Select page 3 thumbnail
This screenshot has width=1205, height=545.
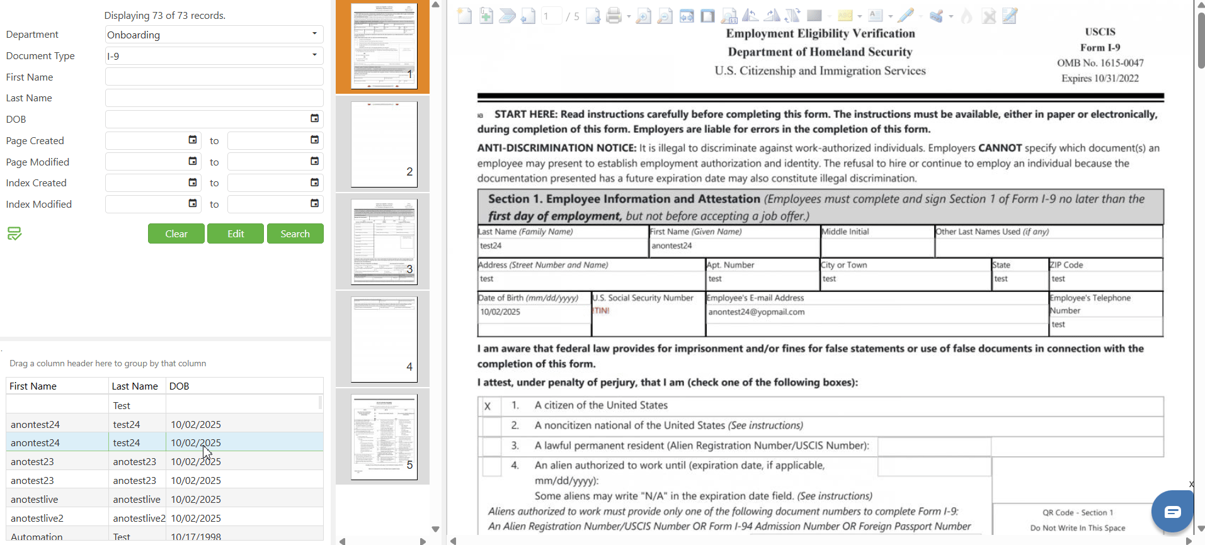click(384, 242)
